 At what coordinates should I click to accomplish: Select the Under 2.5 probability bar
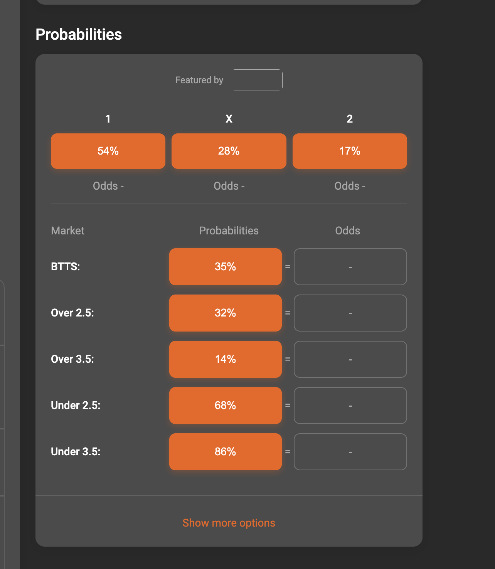coord(225,405)
